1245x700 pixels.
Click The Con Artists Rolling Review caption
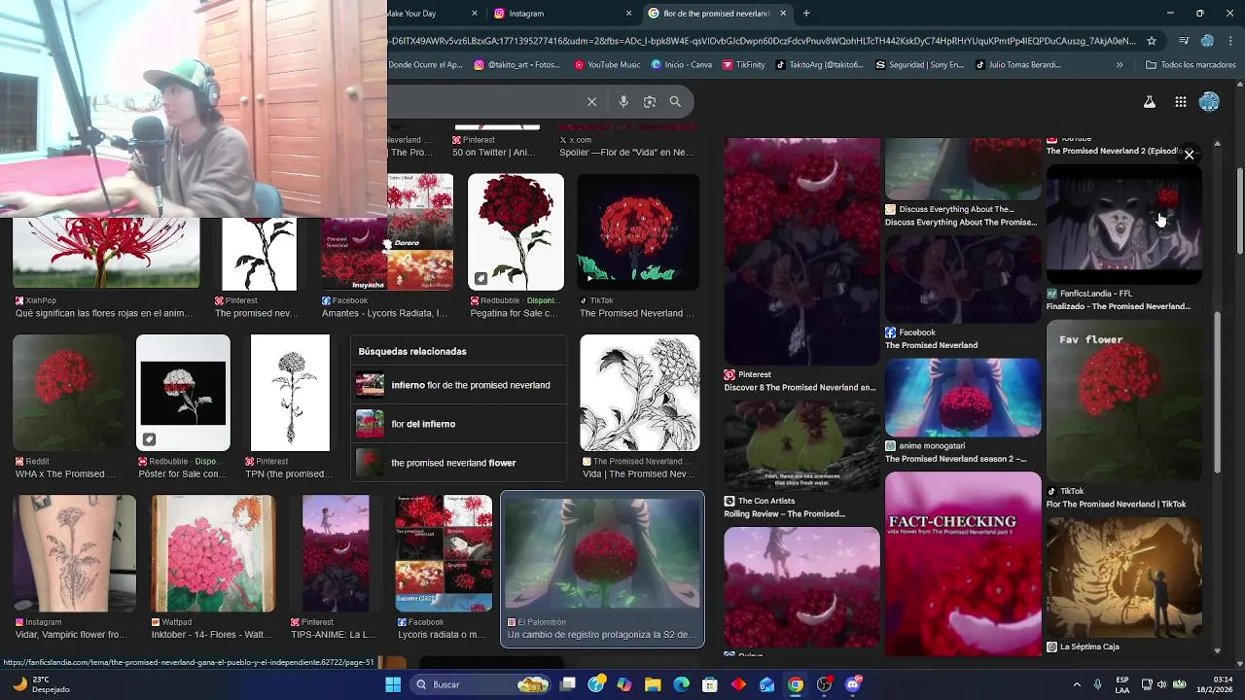click(x=785, y=513)
